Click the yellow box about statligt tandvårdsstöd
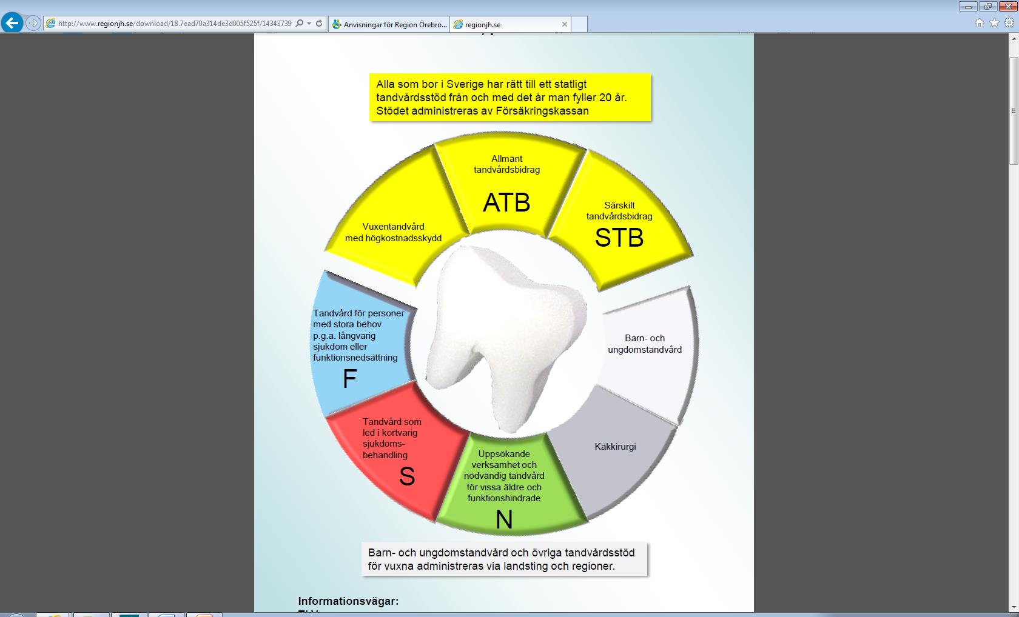1019x617 pixels. 510,98
